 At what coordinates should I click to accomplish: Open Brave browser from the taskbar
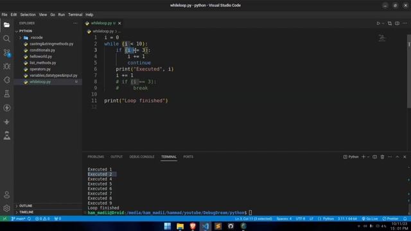pos(193,226)
